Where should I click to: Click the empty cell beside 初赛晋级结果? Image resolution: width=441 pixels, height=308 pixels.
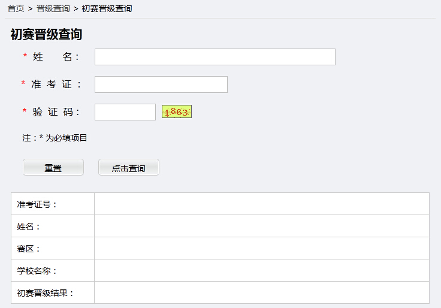pyautogui.click(x=261, y=293)
